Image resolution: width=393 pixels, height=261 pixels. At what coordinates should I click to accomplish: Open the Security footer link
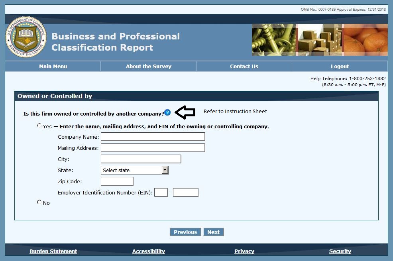340,251
